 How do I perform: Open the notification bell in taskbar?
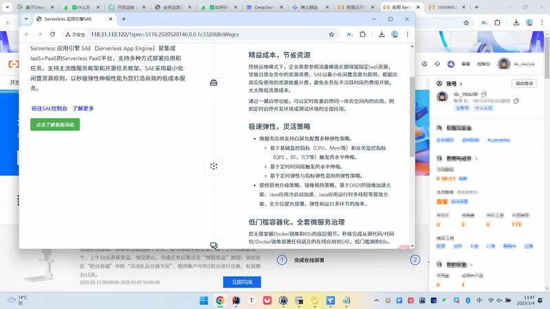[540, 301]
